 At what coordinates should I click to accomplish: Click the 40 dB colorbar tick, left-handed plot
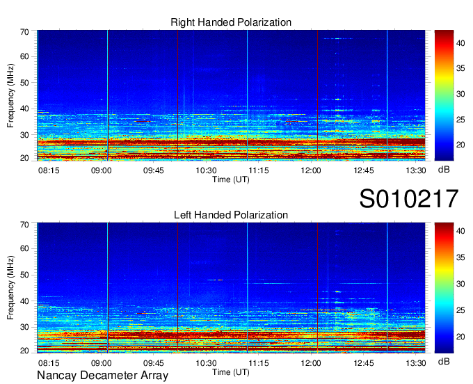click(460, 231)
